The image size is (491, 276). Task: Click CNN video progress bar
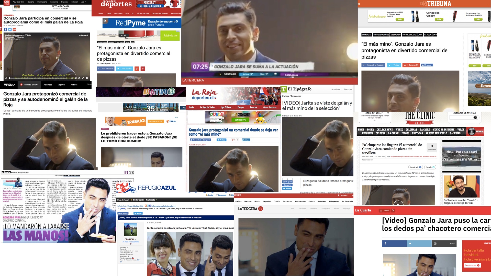pyautogui.click(x=38, y=78)
